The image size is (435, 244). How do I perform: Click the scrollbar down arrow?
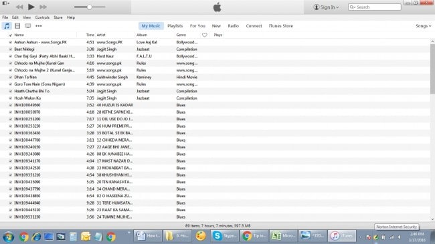coord(432,219)
